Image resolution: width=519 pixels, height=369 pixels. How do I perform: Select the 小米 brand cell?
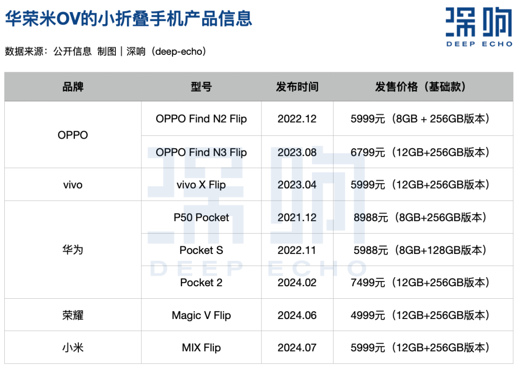[x=73, y=348]
